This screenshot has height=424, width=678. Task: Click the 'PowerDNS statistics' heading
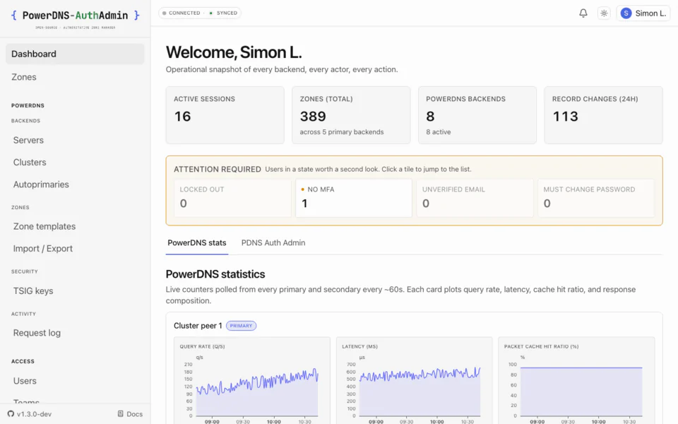point(215,274)
